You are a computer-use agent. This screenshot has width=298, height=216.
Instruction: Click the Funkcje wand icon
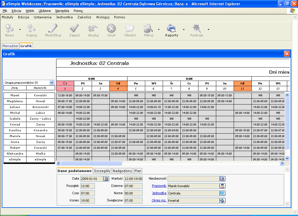pos(196,29)
